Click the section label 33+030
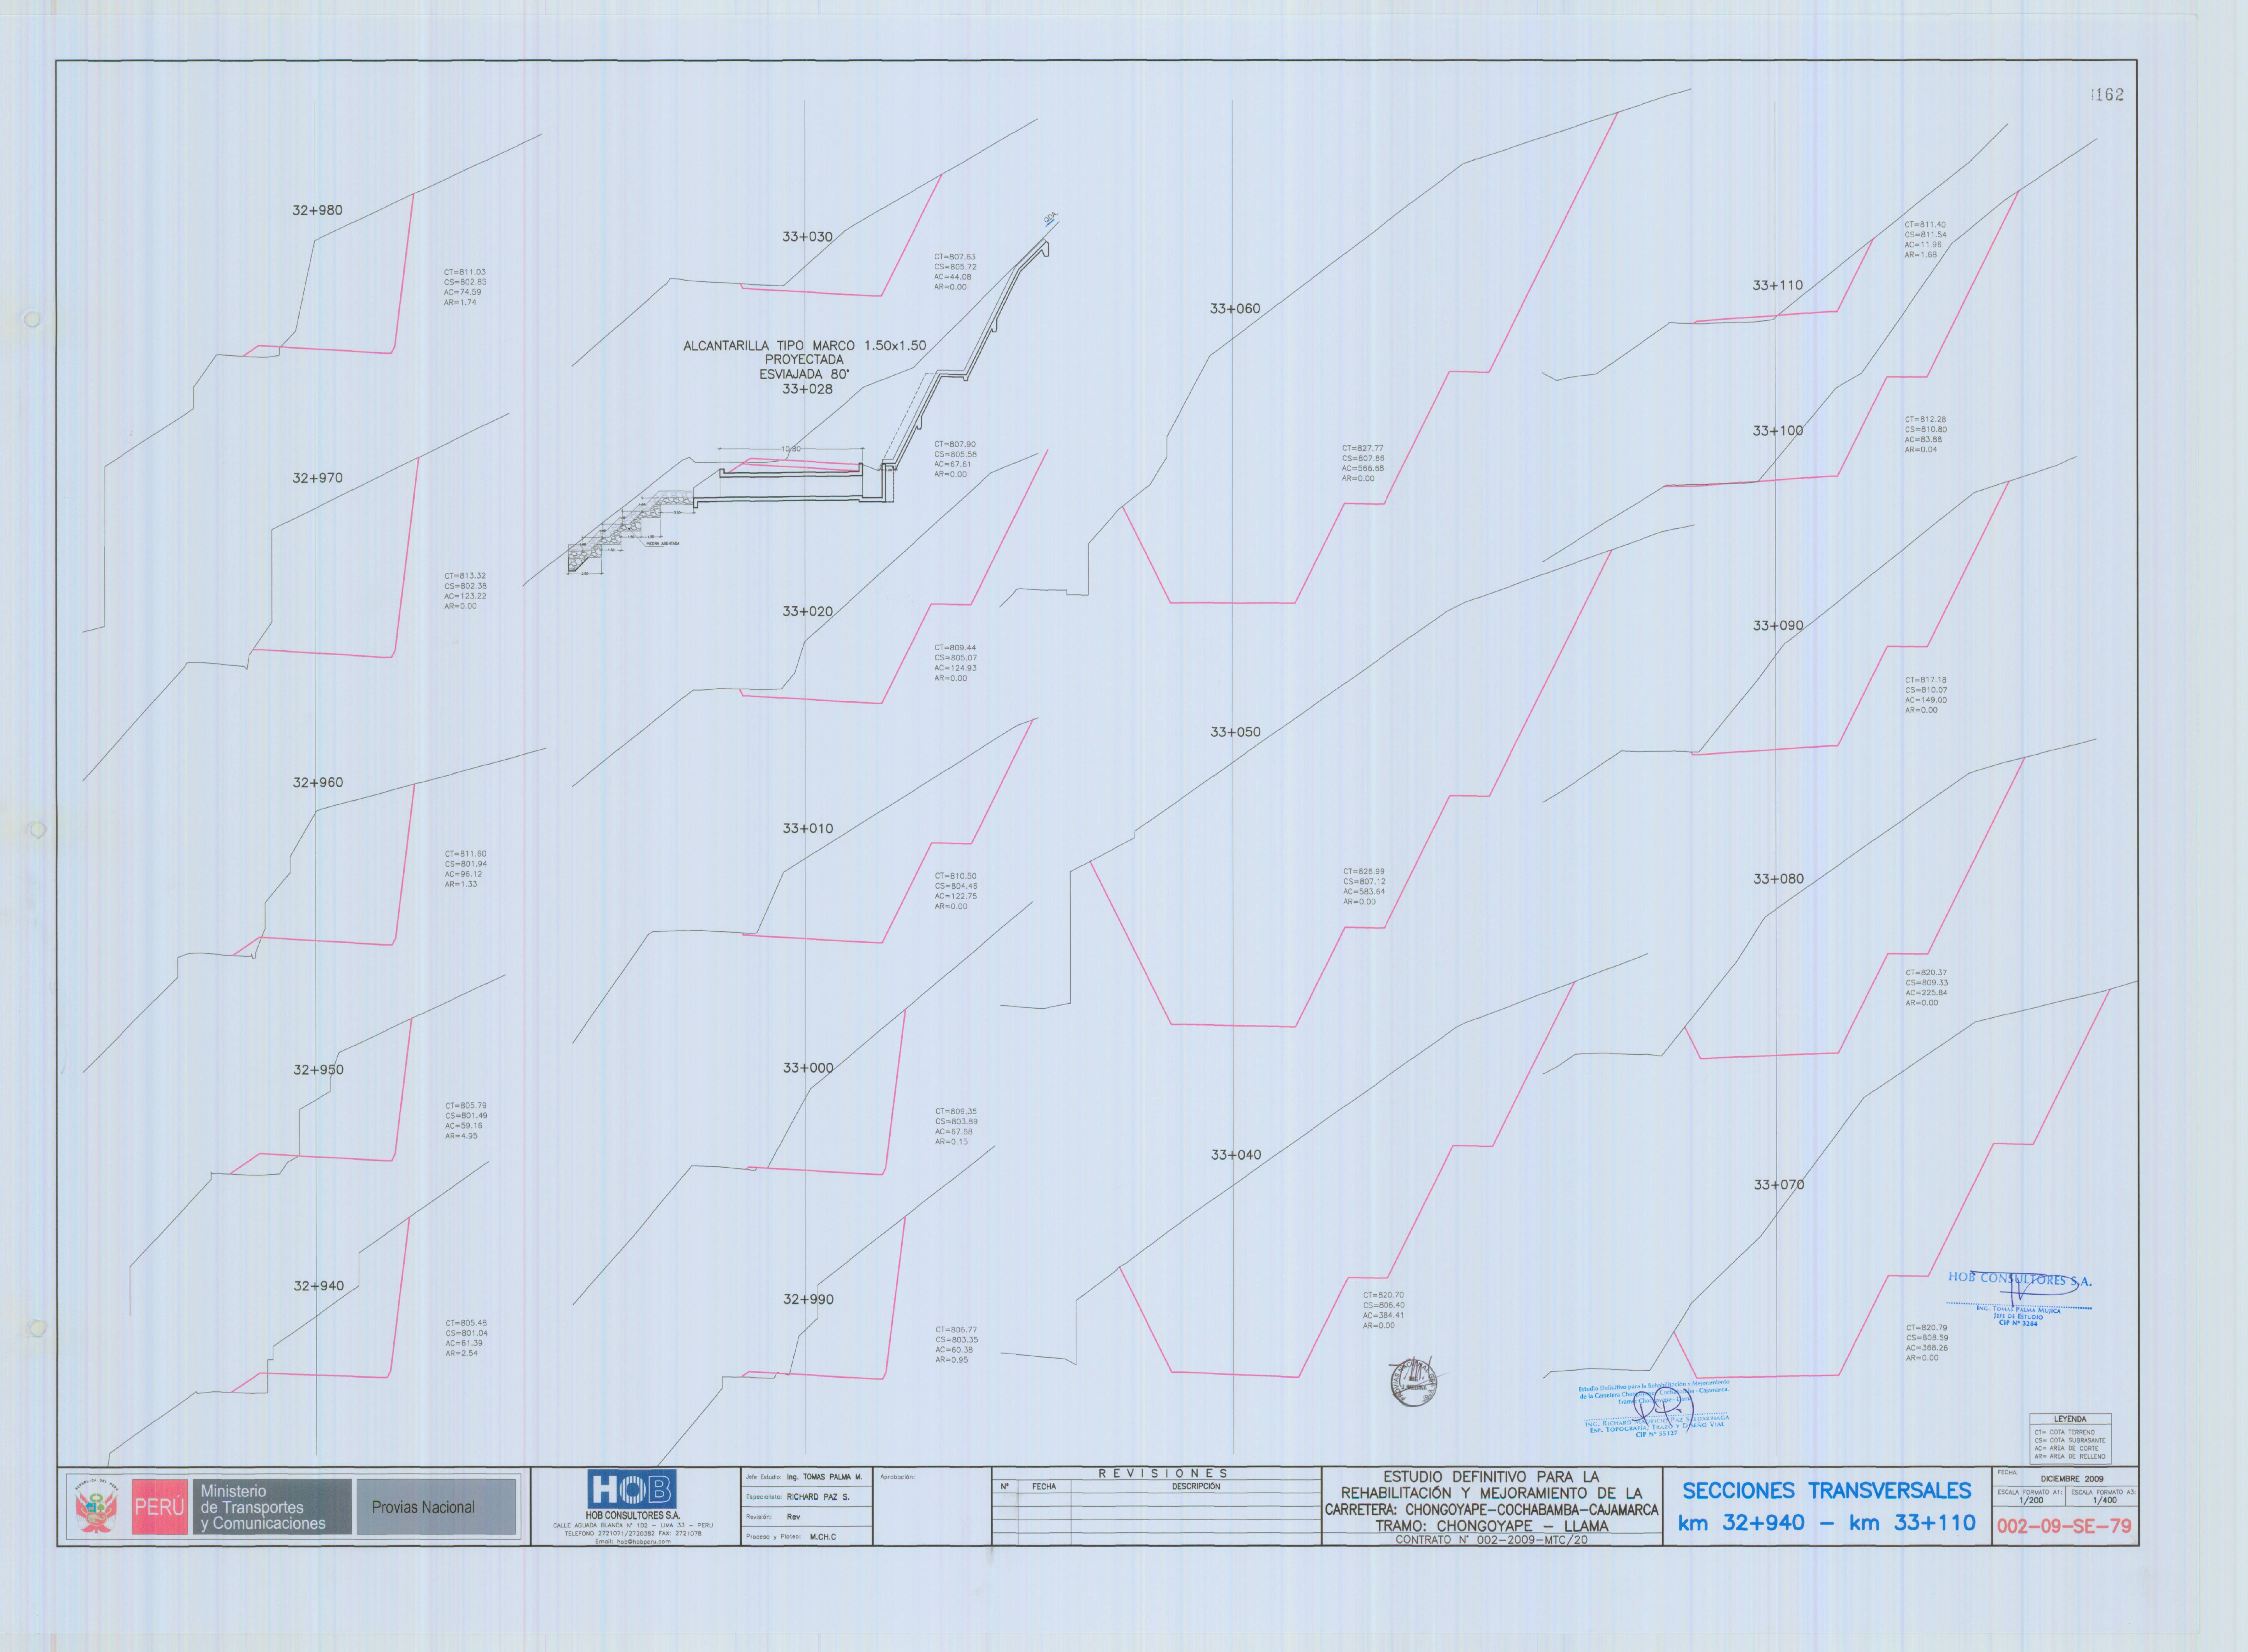The image size is (2248, 1652). (808, 237)
